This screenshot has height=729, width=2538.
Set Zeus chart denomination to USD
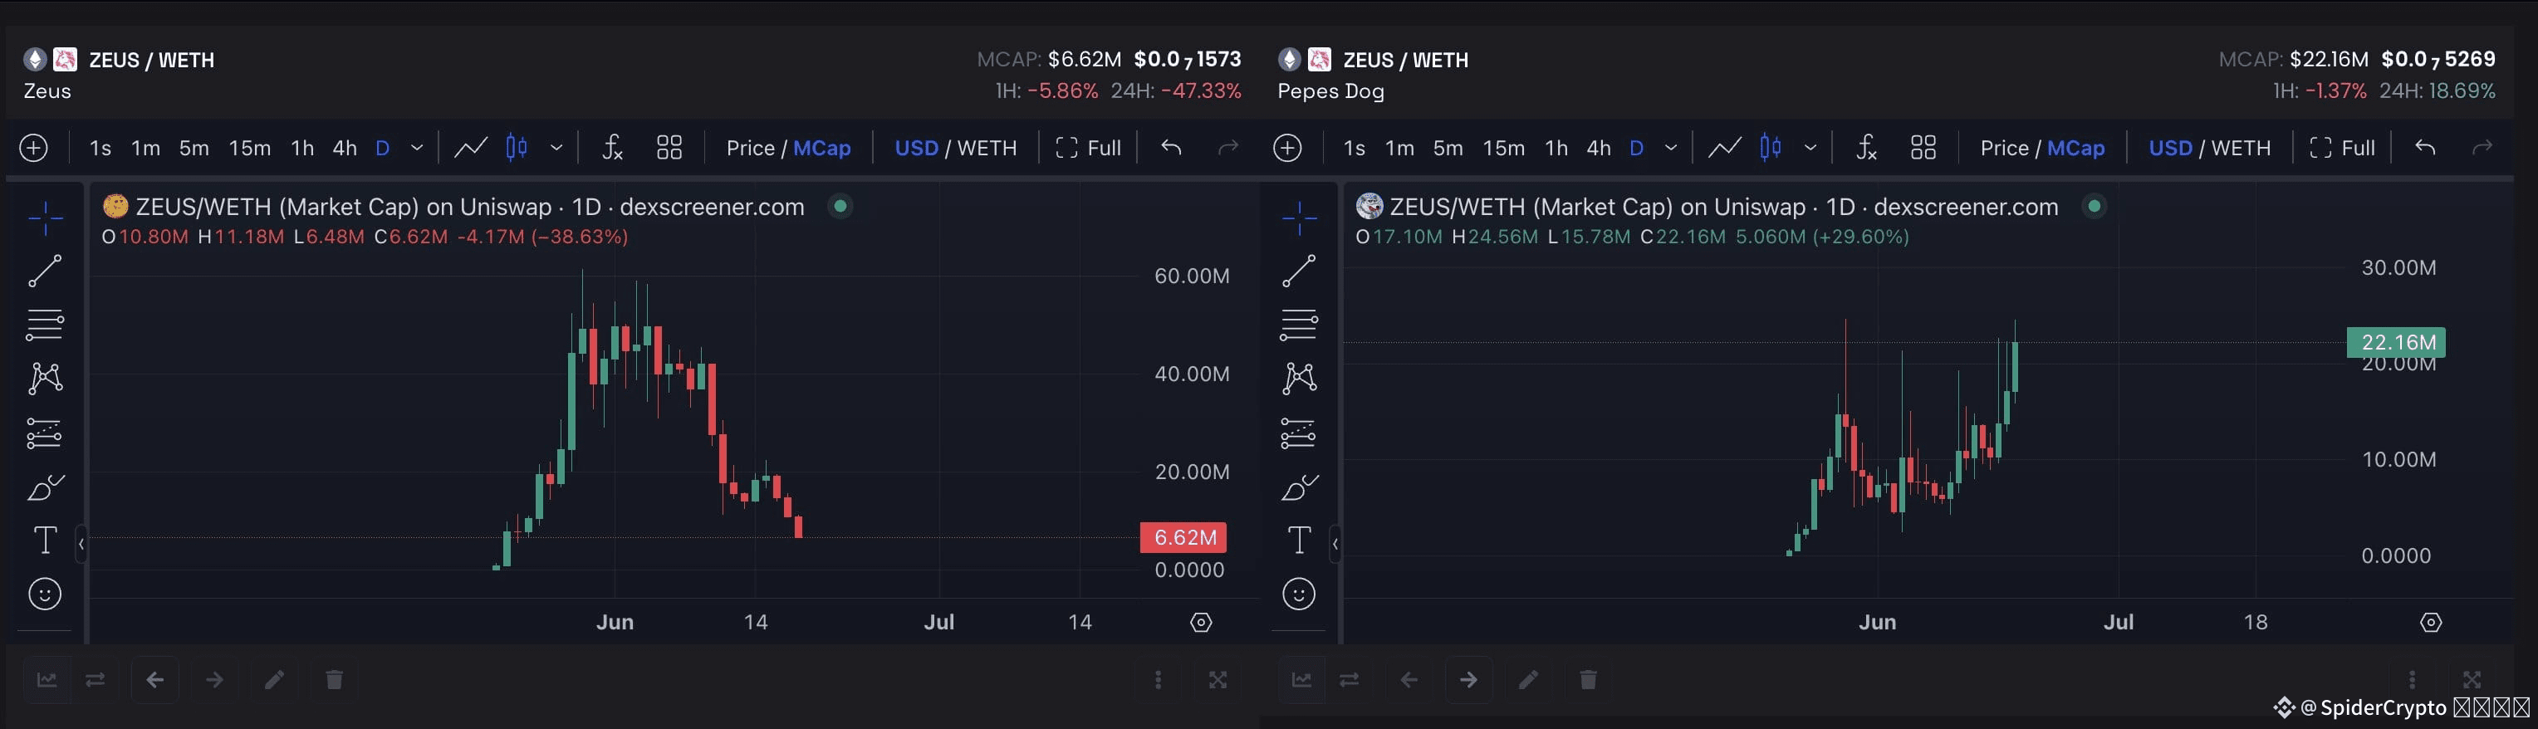(x=916, y=148)
